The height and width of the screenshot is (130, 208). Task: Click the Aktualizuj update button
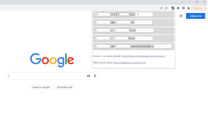[198, 8]
